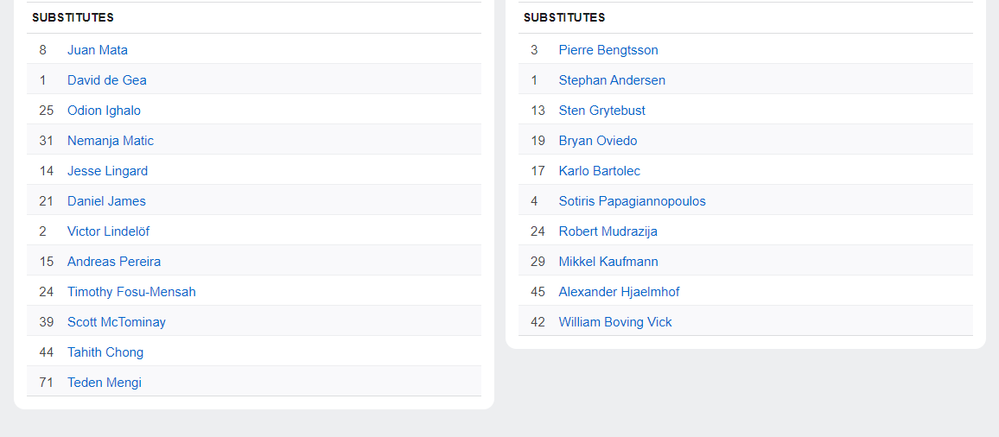The image size is (999, 437).
Task: Open Sotiris Papagiannopoulos's profile link
Action: pos(633,201)
